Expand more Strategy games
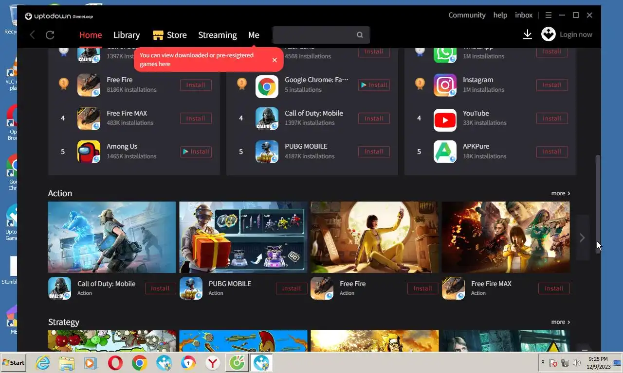Screen dimensions: 623x373 pos(561,322)
